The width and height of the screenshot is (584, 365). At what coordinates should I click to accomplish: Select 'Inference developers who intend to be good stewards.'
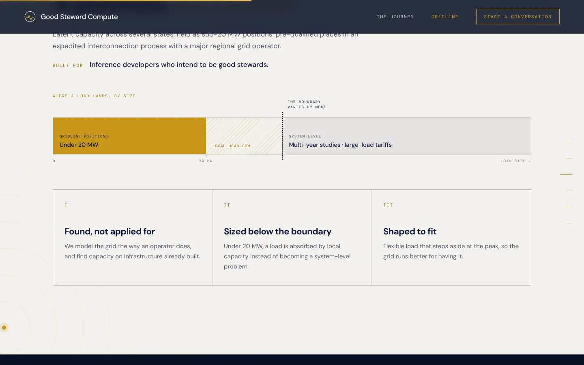point(179,65)
